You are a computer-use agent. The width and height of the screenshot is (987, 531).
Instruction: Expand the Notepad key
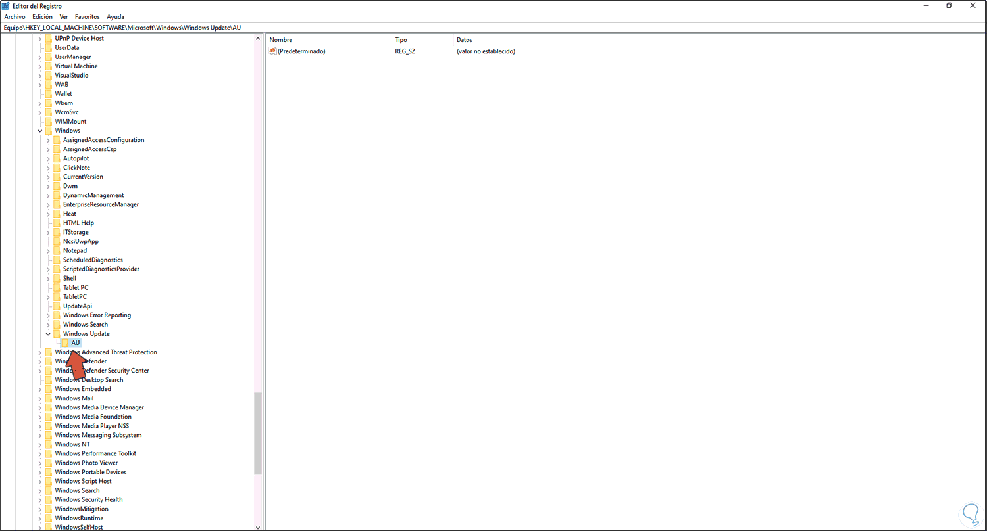48,250
